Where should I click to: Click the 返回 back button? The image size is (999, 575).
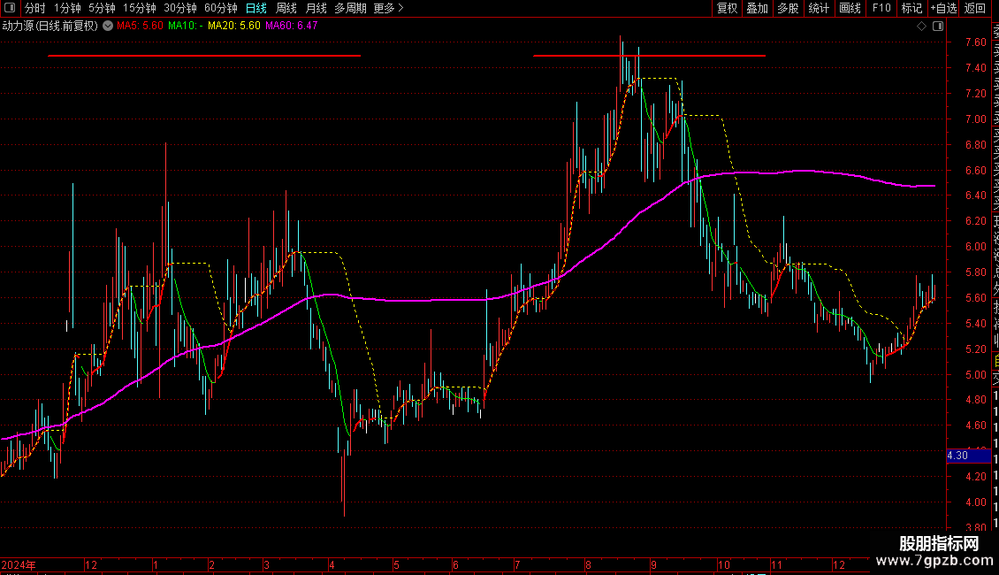[x=975, y=8]
